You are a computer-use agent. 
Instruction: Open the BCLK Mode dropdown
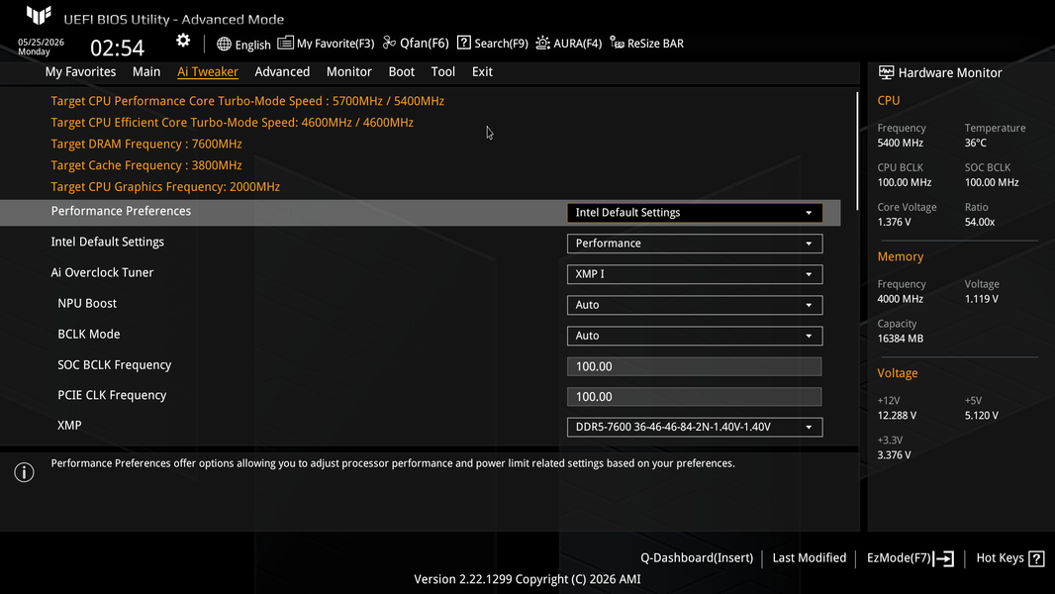pos(695,336)
